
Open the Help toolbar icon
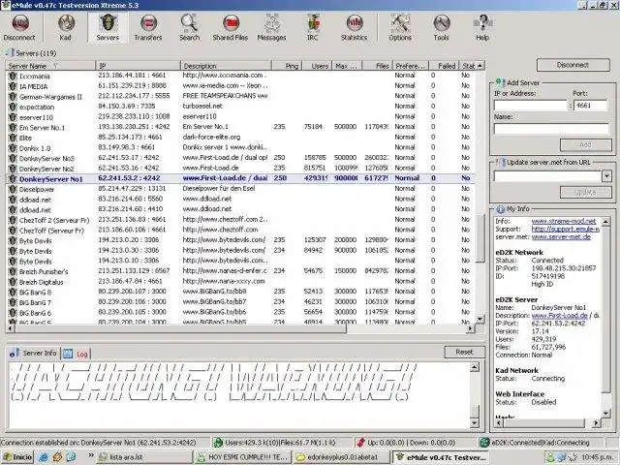(x=482, y=27)
